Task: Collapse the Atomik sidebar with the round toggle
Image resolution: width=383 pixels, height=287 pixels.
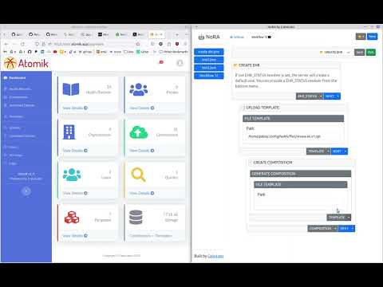Action: pyautogui.click(x=26, y=191)
